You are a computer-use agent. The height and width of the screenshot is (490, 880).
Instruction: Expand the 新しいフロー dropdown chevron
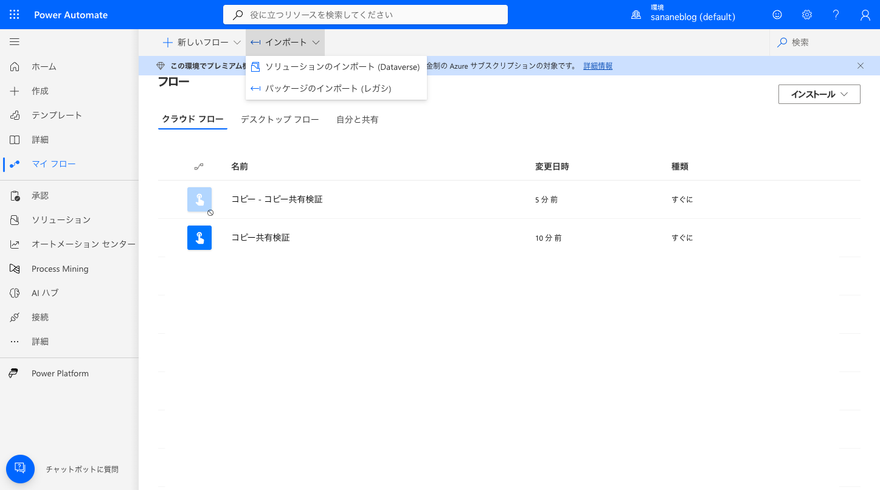pos(237,43)
